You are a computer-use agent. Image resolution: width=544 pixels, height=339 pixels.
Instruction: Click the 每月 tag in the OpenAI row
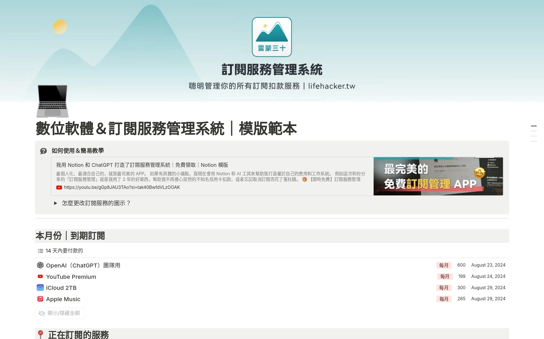444,265
